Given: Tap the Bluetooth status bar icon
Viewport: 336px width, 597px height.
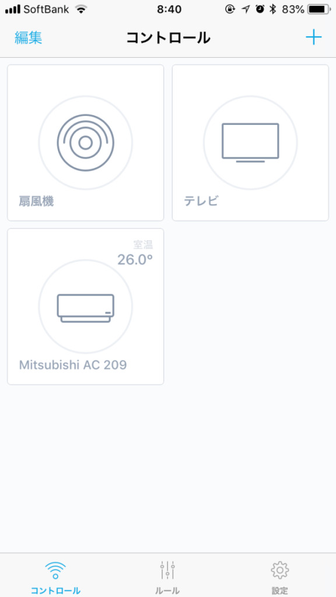Looking at the screenshot, I should 272,9.
